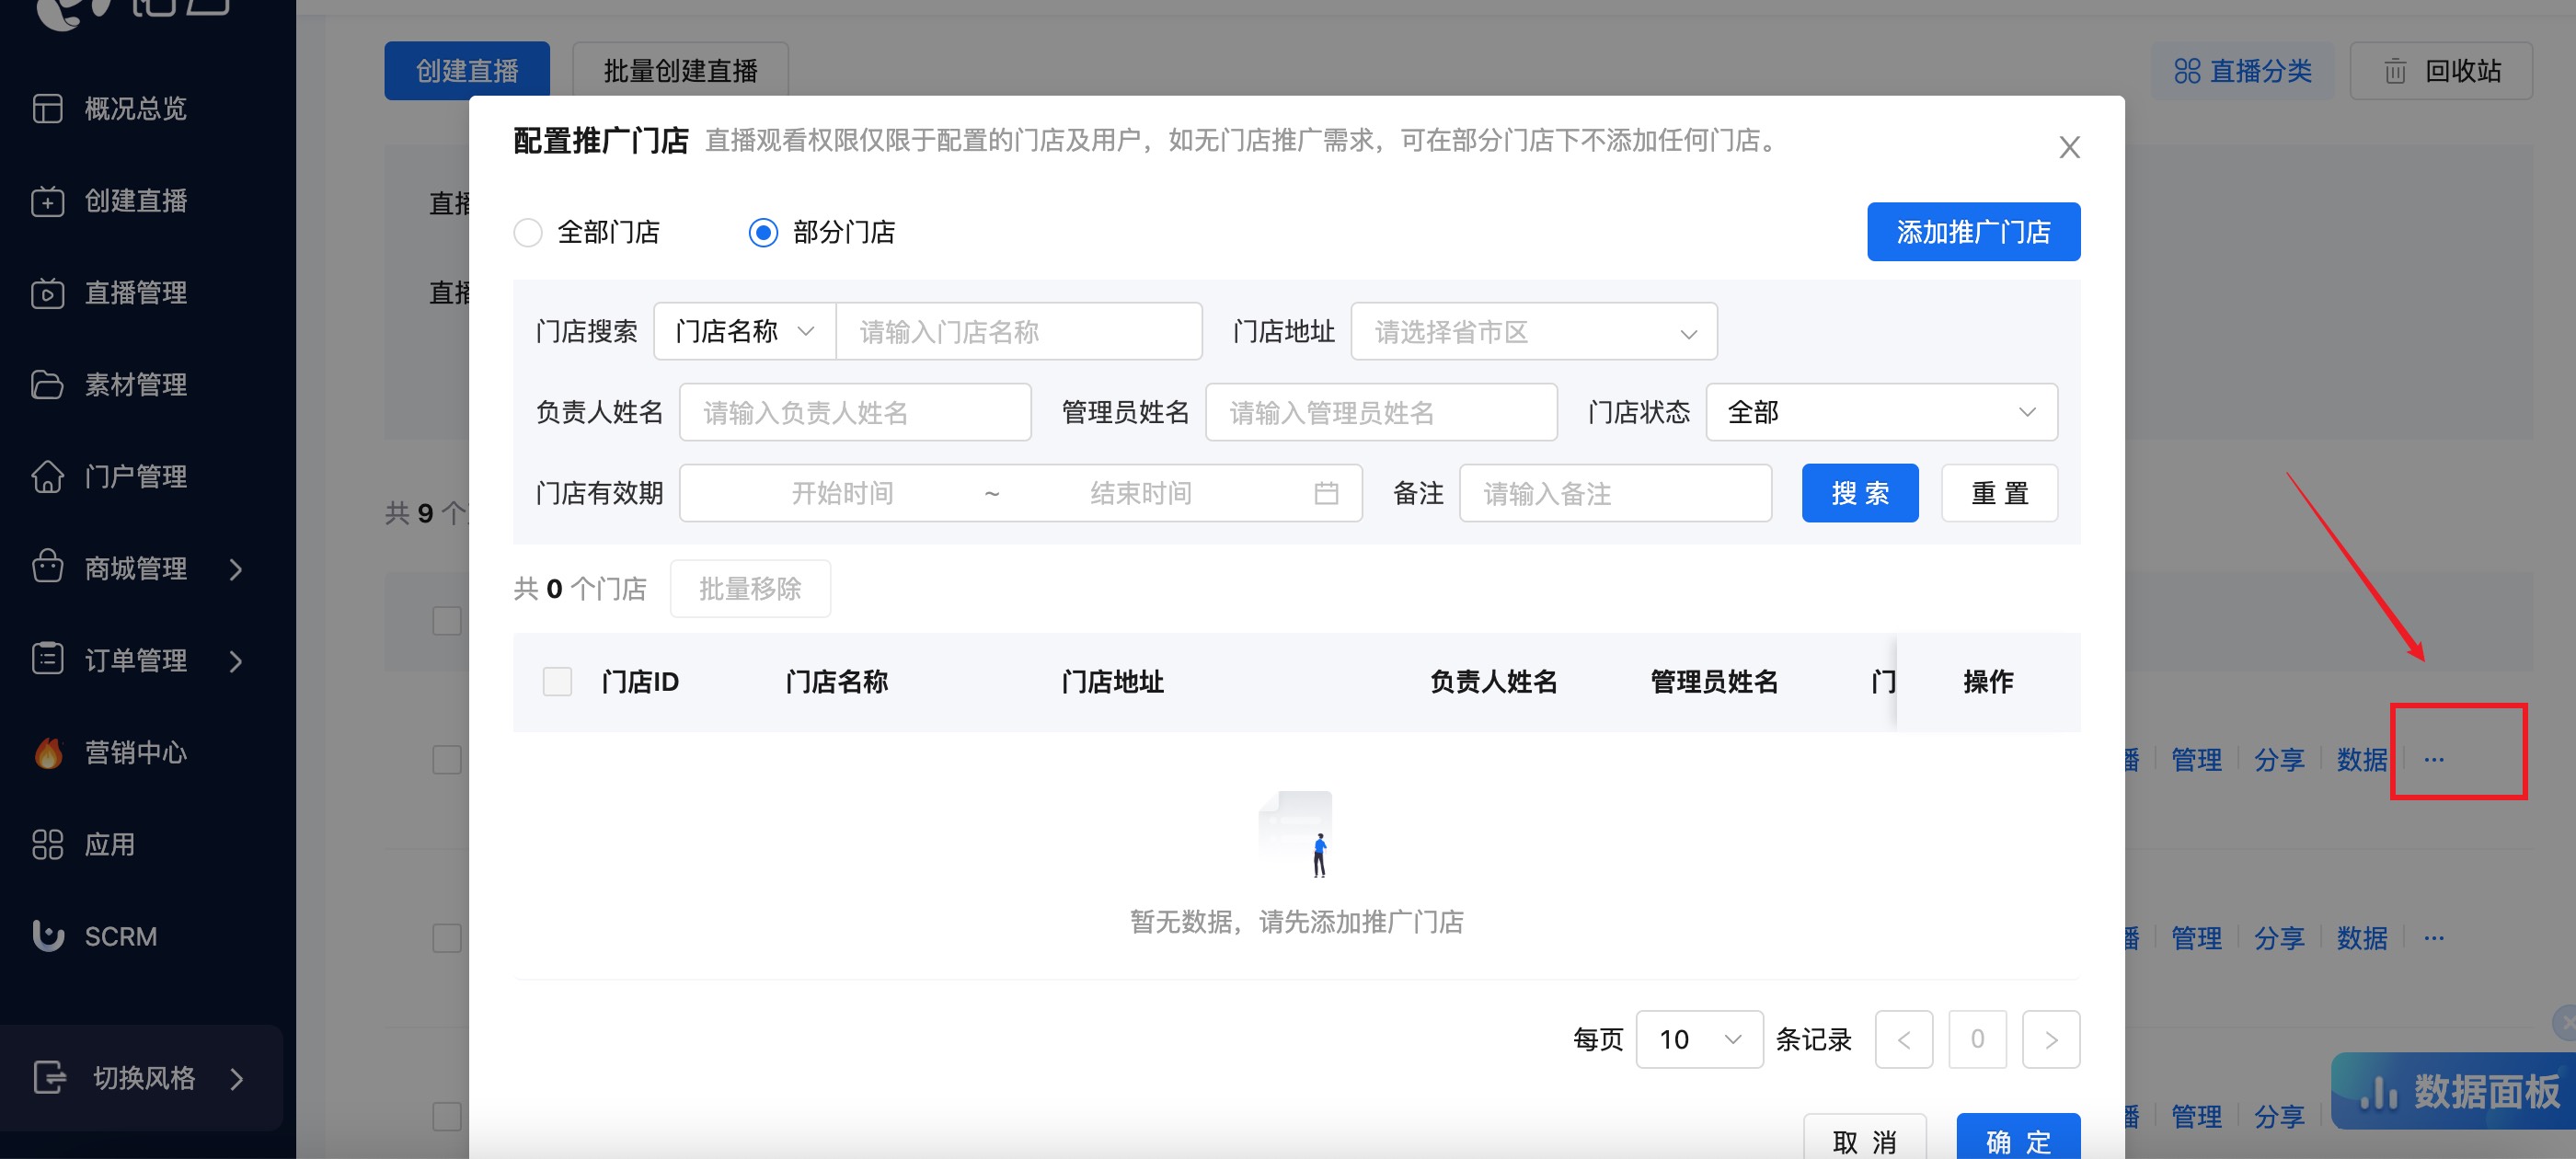Click the SCRM sidebar icon
Screen dimensions: 2576x1159
(47, 936)
